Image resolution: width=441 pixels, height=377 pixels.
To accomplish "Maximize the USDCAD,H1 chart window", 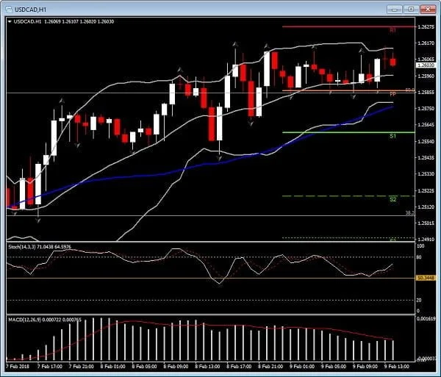I will (x=411, y=10).
